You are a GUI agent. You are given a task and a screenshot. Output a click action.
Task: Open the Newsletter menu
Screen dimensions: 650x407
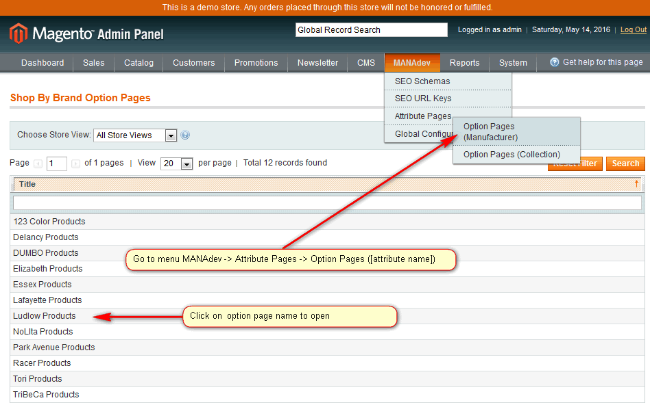pos(317,63)
